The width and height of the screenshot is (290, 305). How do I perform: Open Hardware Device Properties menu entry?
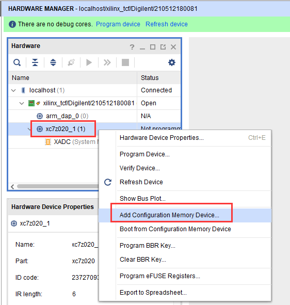[x=185, y=138]
